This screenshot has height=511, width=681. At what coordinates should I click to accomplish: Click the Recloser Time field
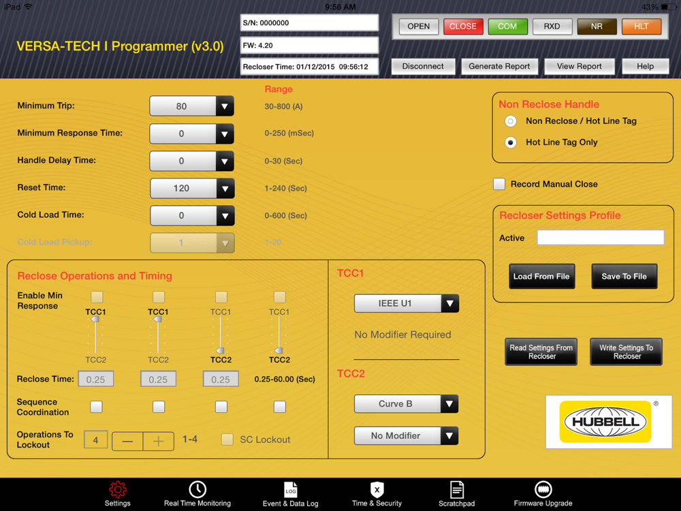coord(309,67)
